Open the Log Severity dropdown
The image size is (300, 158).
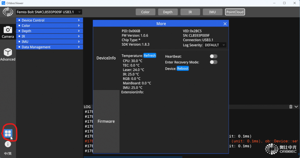pyautogui.click(x=215, y=45)
